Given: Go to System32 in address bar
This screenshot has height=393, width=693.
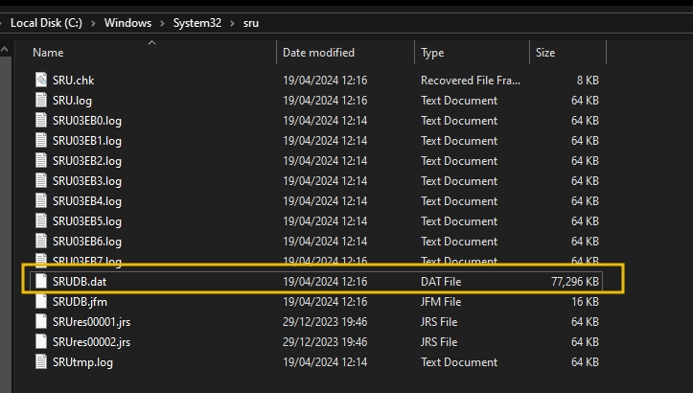Looking at the screenshot, I should click(x=196, y=22).
